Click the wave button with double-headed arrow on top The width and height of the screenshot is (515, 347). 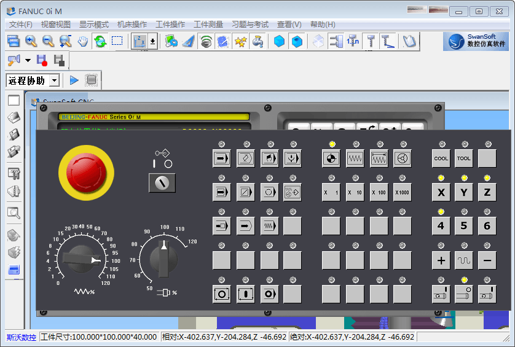point(379,158)
